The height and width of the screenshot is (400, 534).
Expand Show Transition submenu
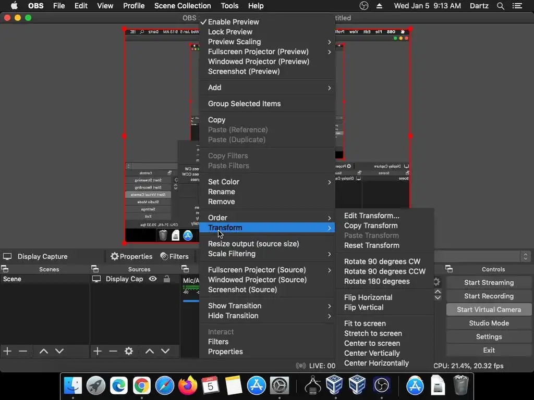pyautogui.click(x=267, y=306)
